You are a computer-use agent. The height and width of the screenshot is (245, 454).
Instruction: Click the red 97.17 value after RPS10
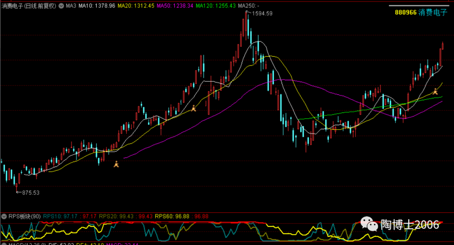pos(90,216)
